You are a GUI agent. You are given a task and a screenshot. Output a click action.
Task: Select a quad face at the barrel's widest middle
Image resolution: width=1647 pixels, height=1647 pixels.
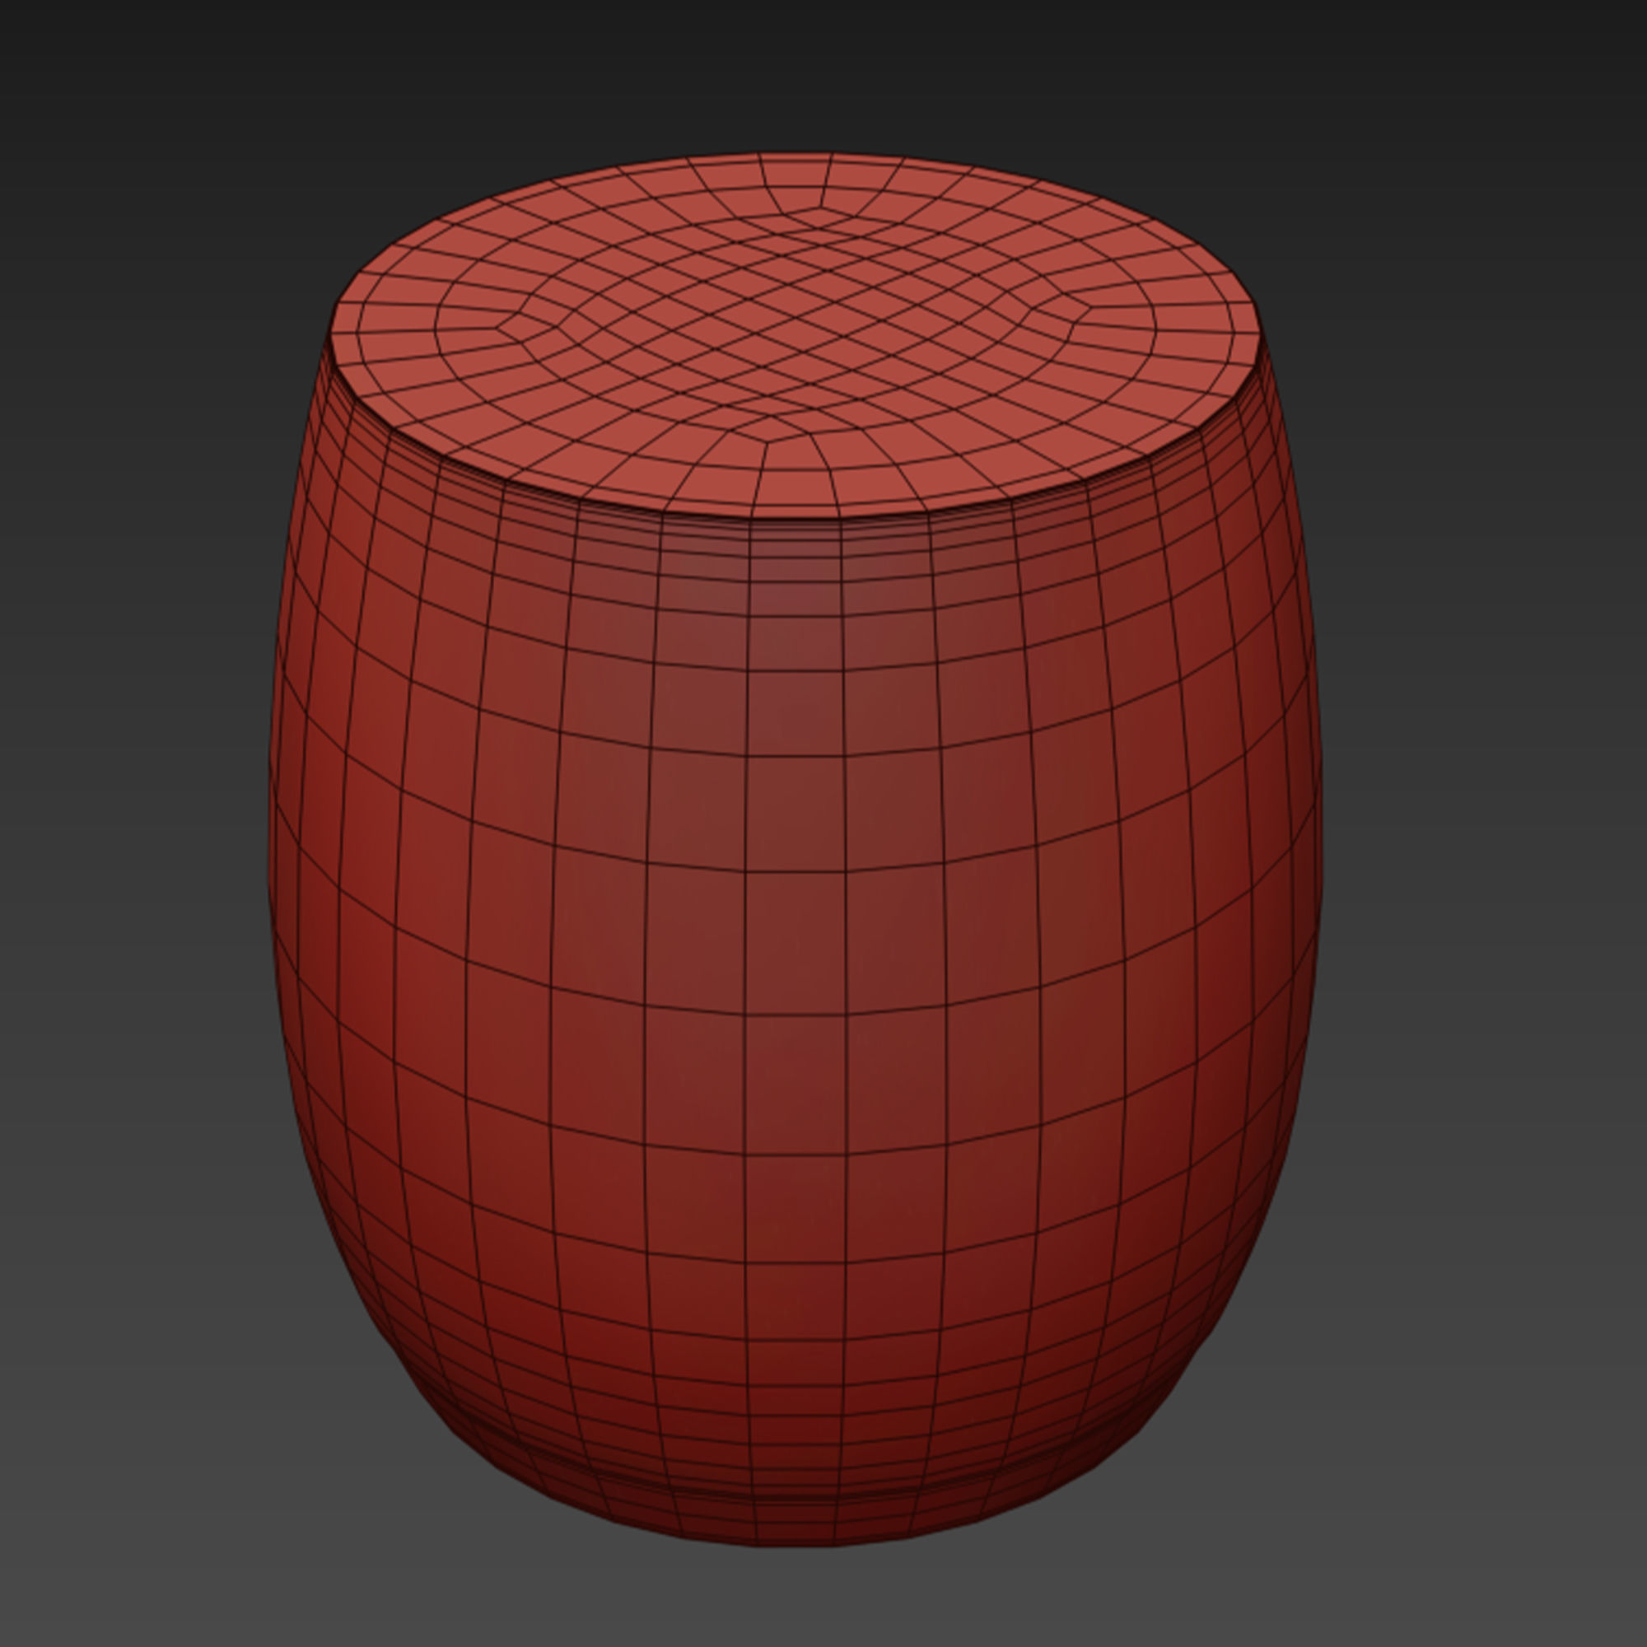coord(796,942)
